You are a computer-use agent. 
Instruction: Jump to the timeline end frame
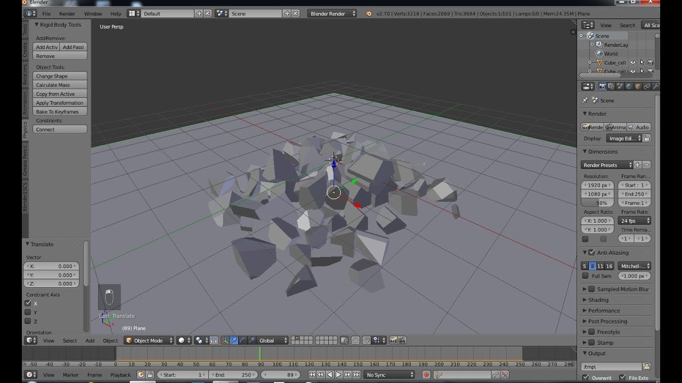(x=356, y=374)
